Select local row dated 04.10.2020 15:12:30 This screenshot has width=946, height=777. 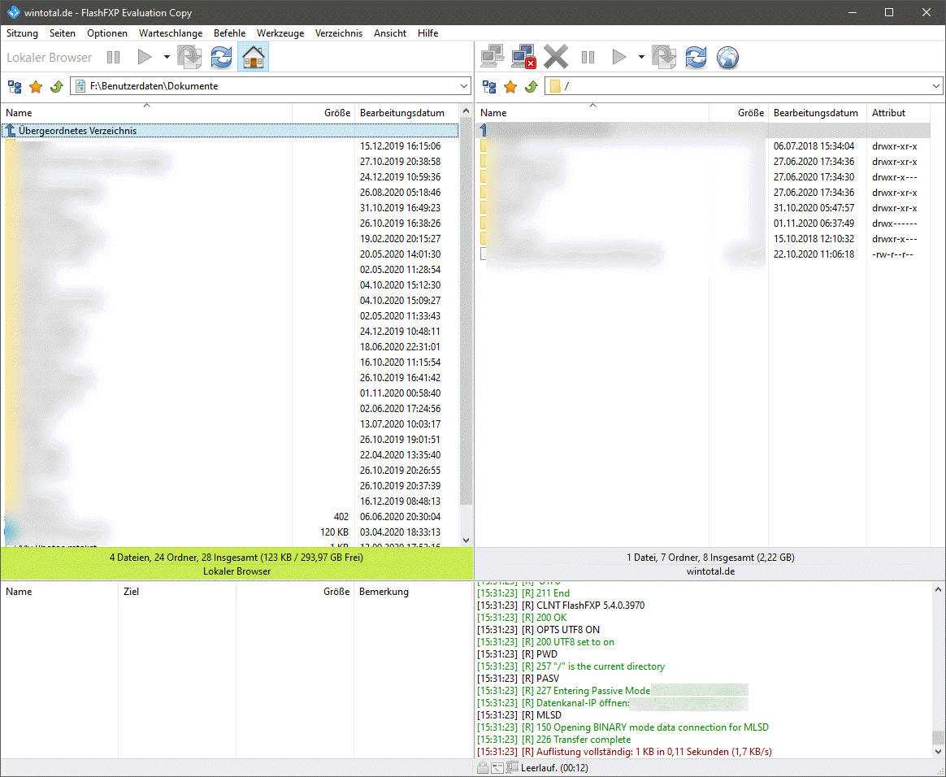coord(230,284)
